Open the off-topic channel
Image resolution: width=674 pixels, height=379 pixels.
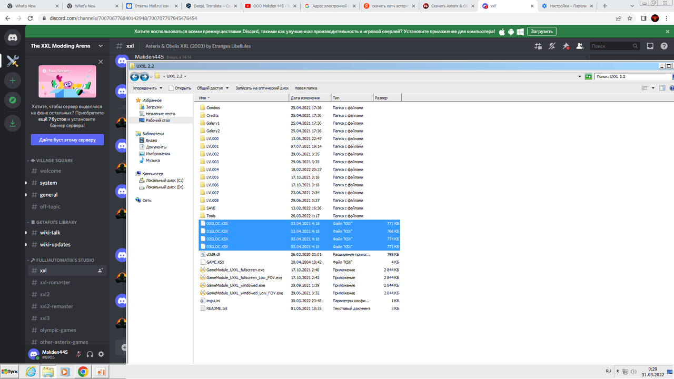point(67,207)
